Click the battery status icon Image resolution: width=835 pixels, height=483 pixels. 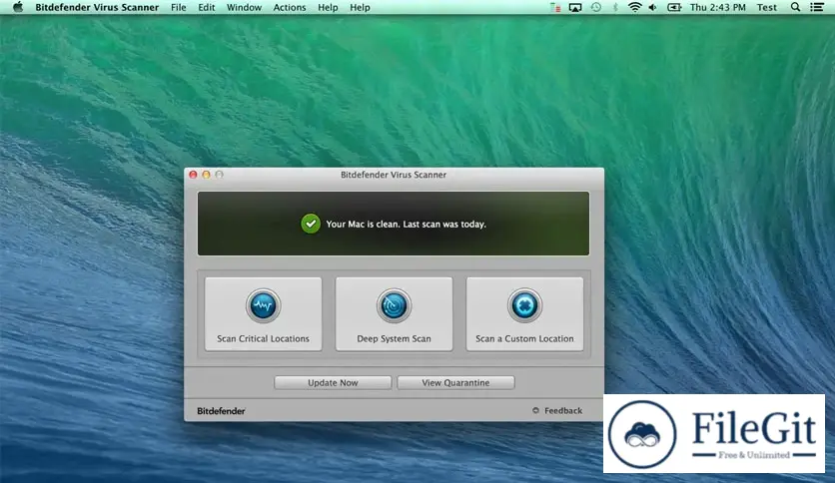(674, 7)
